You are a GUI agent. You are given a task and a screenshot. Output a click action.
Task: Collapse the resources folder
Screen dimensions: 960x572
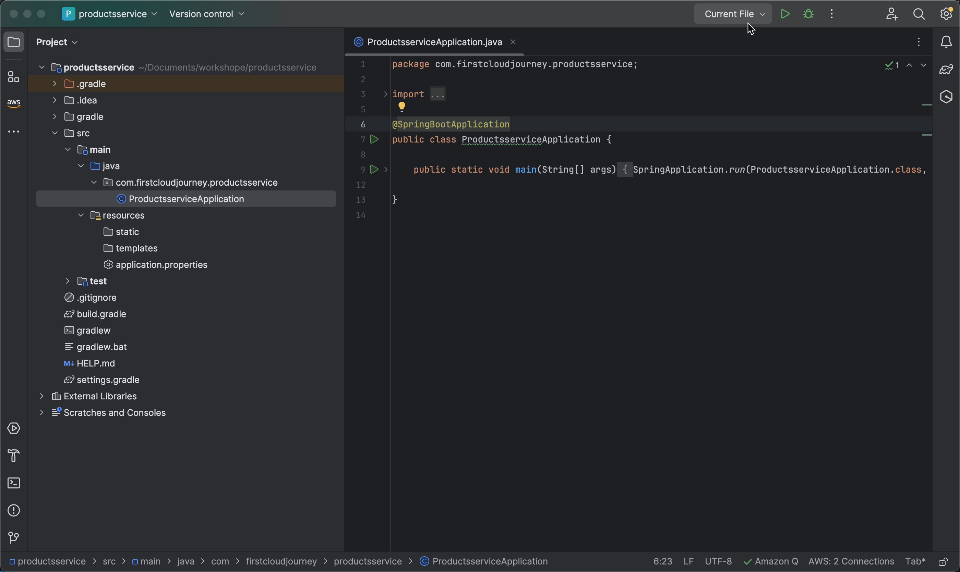pyautogui.click(x=81, y=215)
